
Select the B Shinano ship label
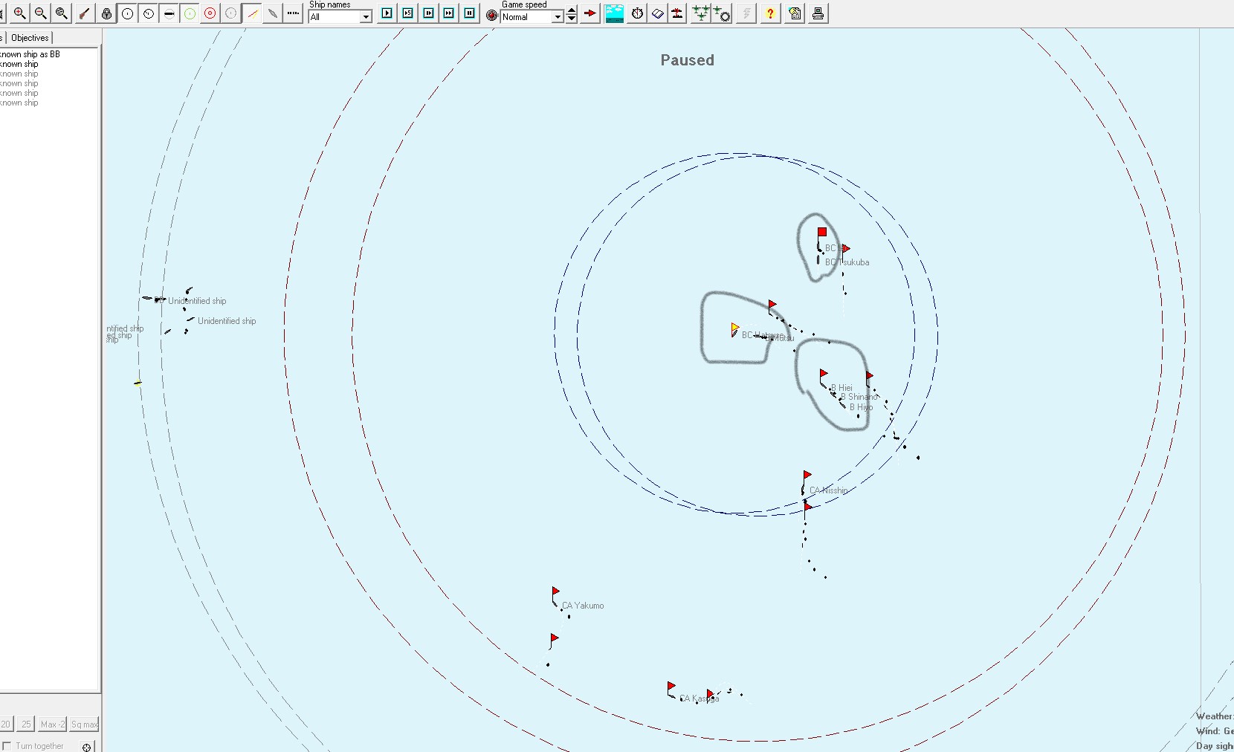[x=859, y=397]
